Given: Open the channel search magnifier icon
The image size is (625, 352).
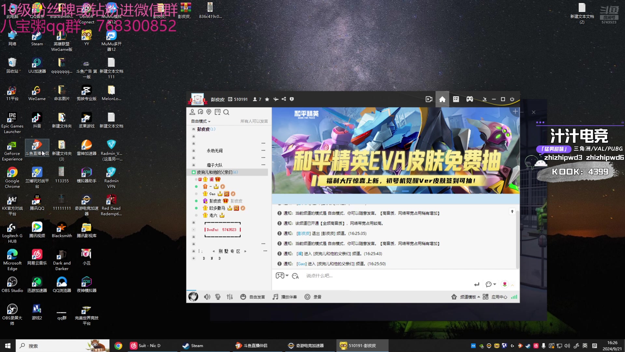Looking at the screenshot, I should (226, 112).
